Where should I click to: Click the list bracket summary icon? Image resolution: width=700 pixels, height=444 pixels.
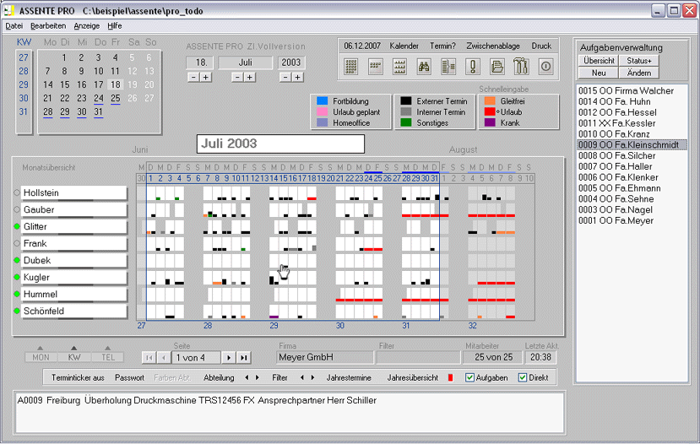tap(448, 67)
